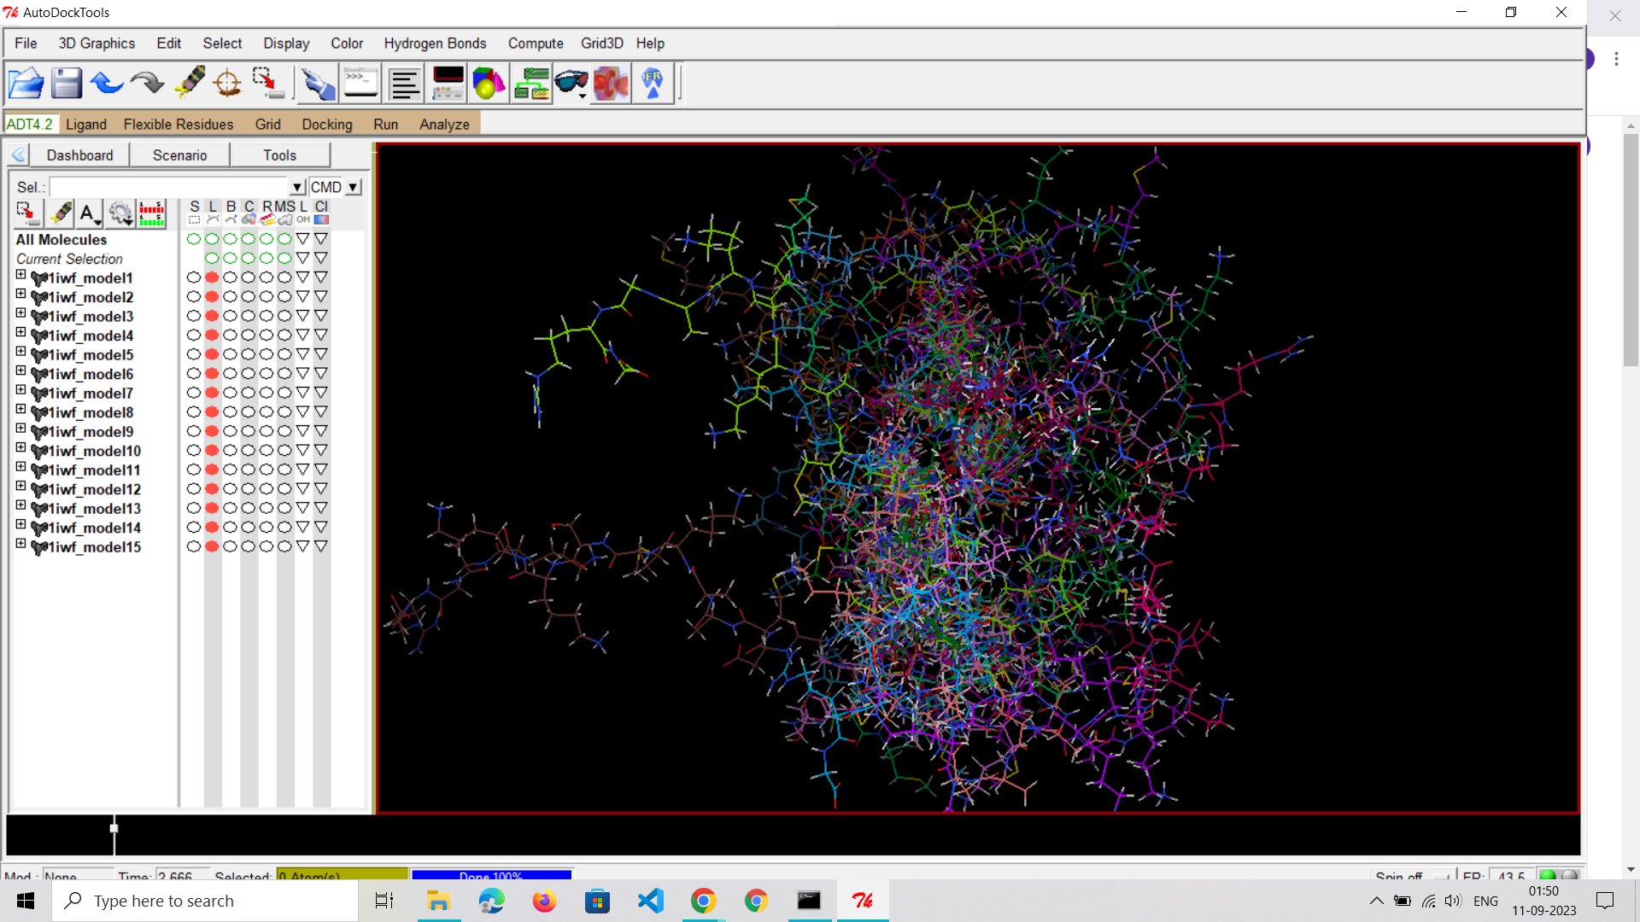Open Visual Studio Code from taskbar
Screen dimensions: 1640x922
[650, 901]
